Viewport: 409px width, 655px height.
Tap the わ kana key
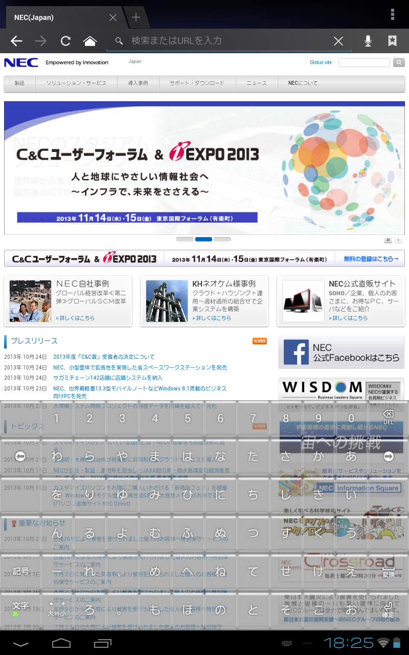(x=57, y=456)
